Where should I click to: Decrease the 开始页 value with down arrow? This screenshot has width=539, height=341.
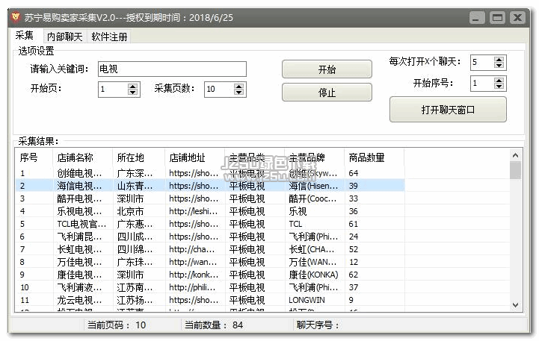pos(132,93)
